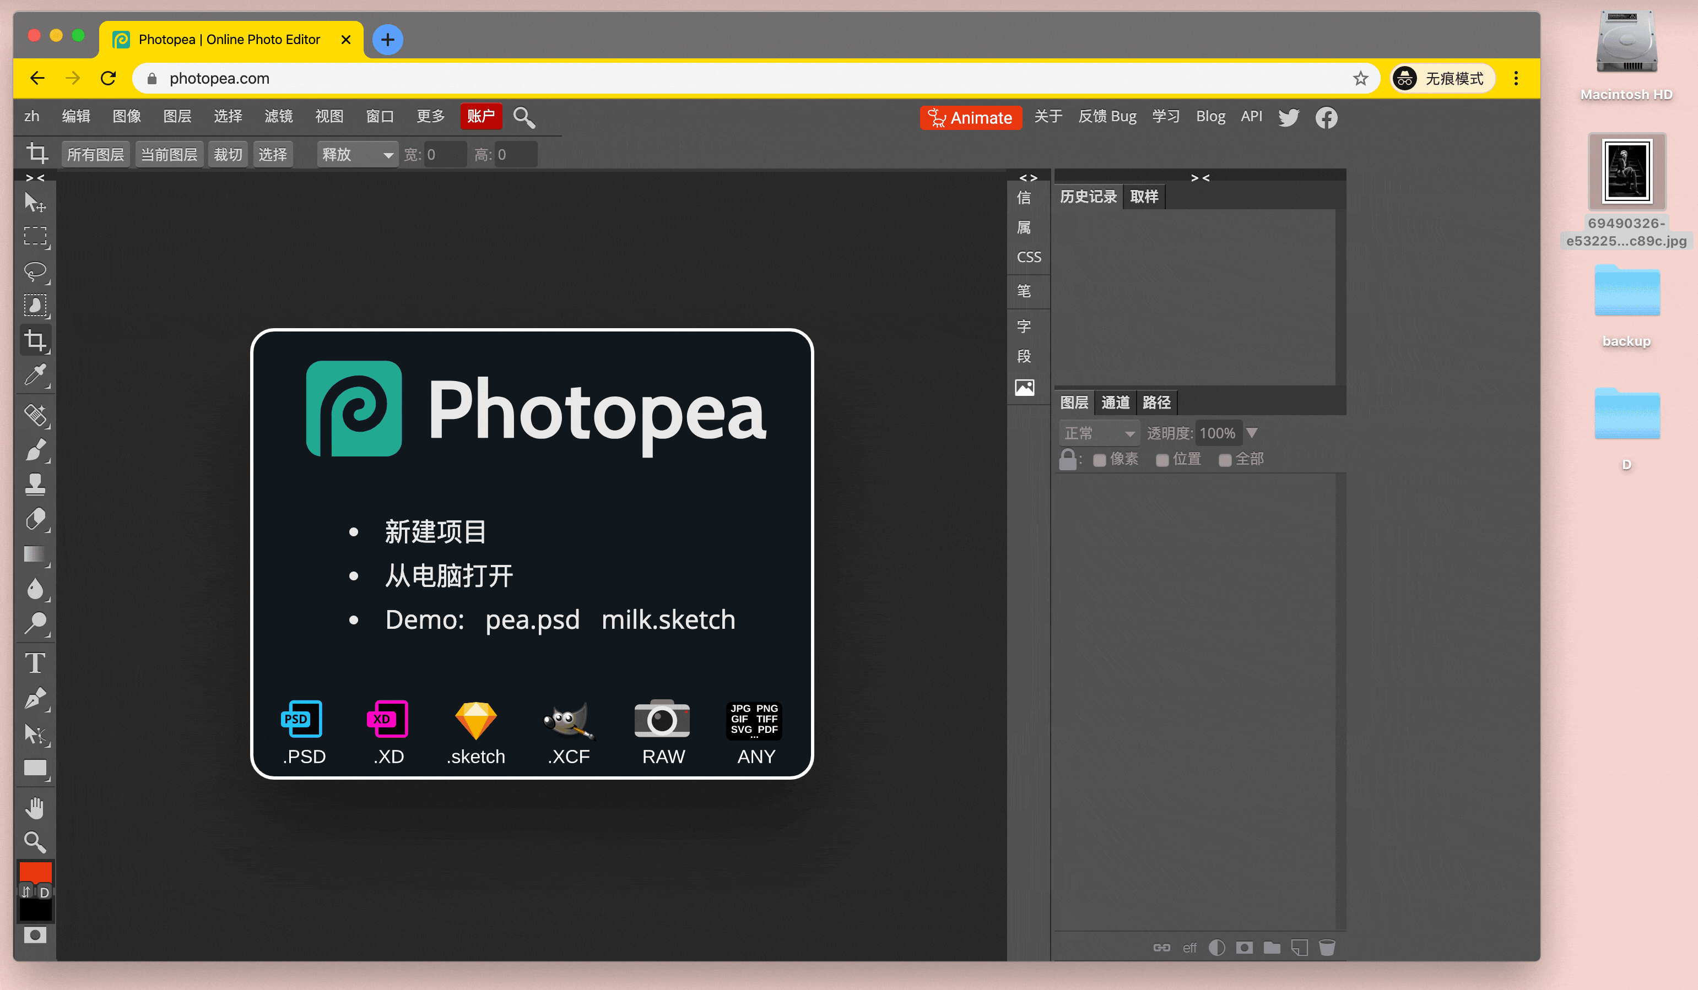Image resolution: width=1698 pixels, height=990 pixels.
Task: Enable the 像素 lock checkbox
Action: pyautogui.click(x=1099, y=460)
